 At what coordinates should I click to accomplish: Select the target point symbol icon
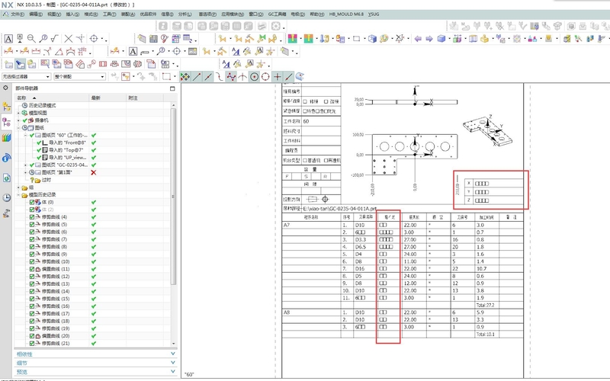[x=94, y=39]
